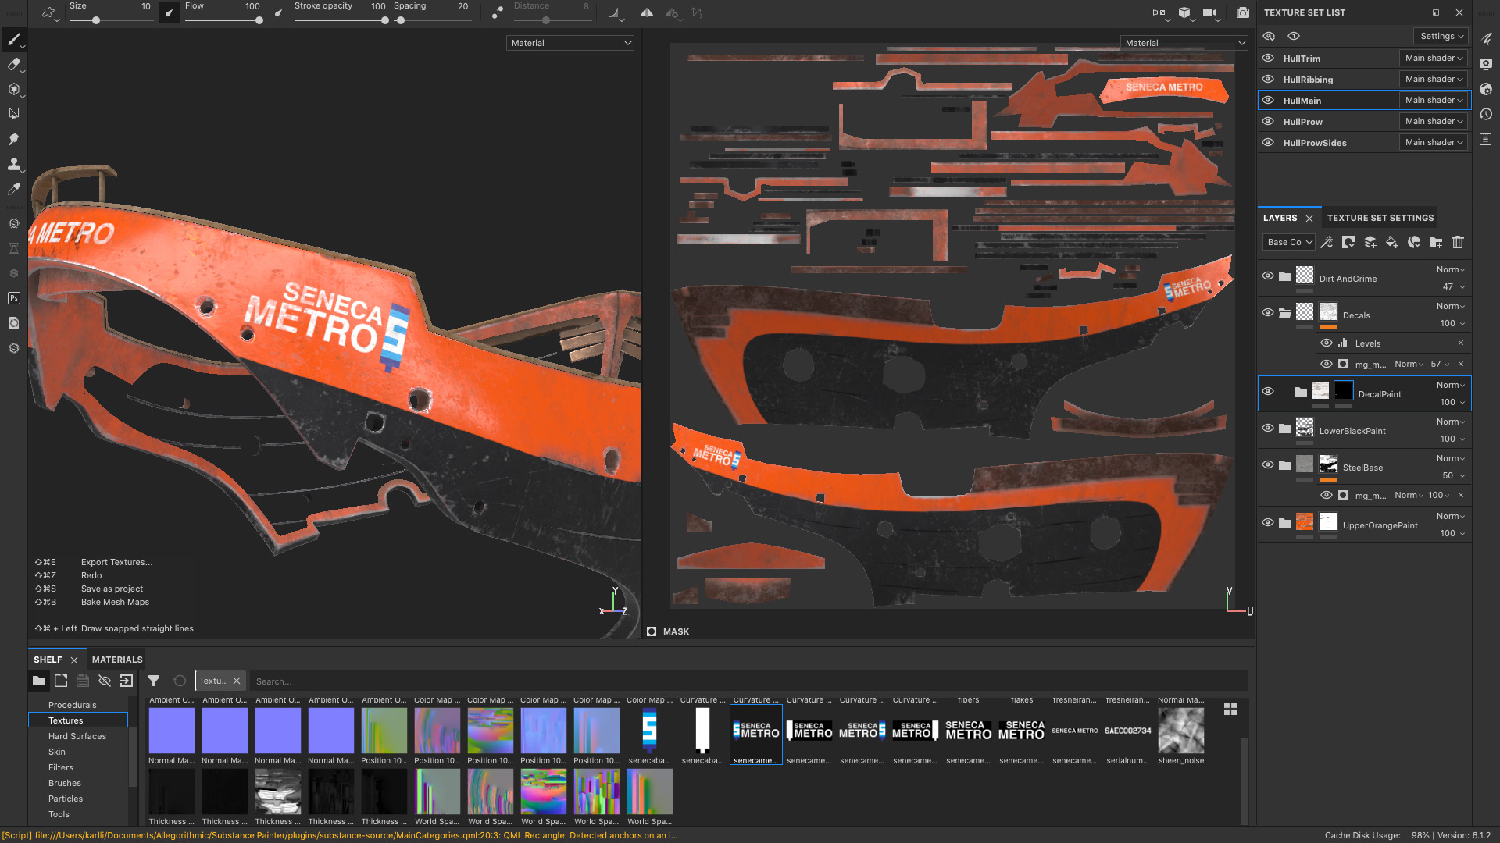
Task: Click the video camera icon
Action: tap(1209, 12)
